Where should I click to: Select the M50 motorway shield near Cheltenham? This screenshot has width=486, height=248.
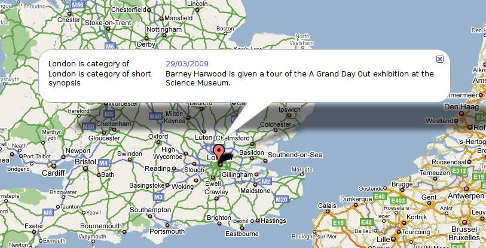coord(88,127)
